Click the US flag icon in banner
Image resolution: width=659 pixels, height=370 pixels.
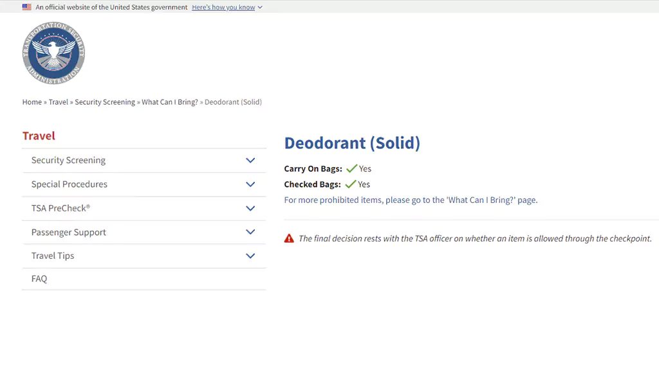tap(27, 7)
